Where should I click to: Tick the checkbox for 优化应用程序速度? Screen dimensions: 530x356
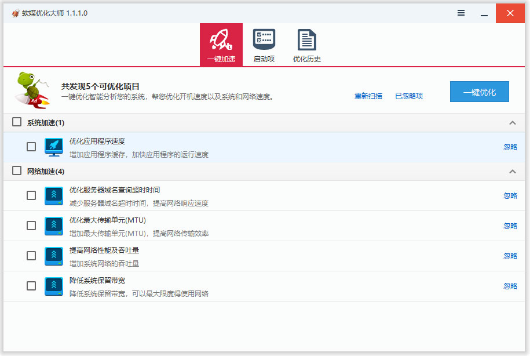point(31,147)
